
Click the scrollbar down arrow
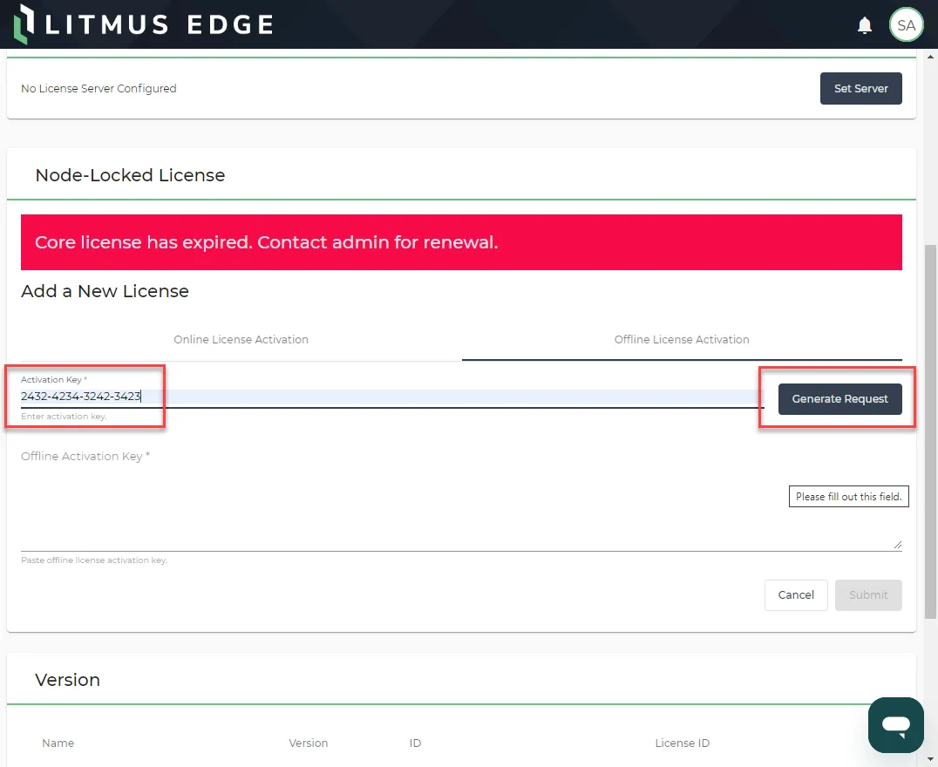click(x=930, y=760)
